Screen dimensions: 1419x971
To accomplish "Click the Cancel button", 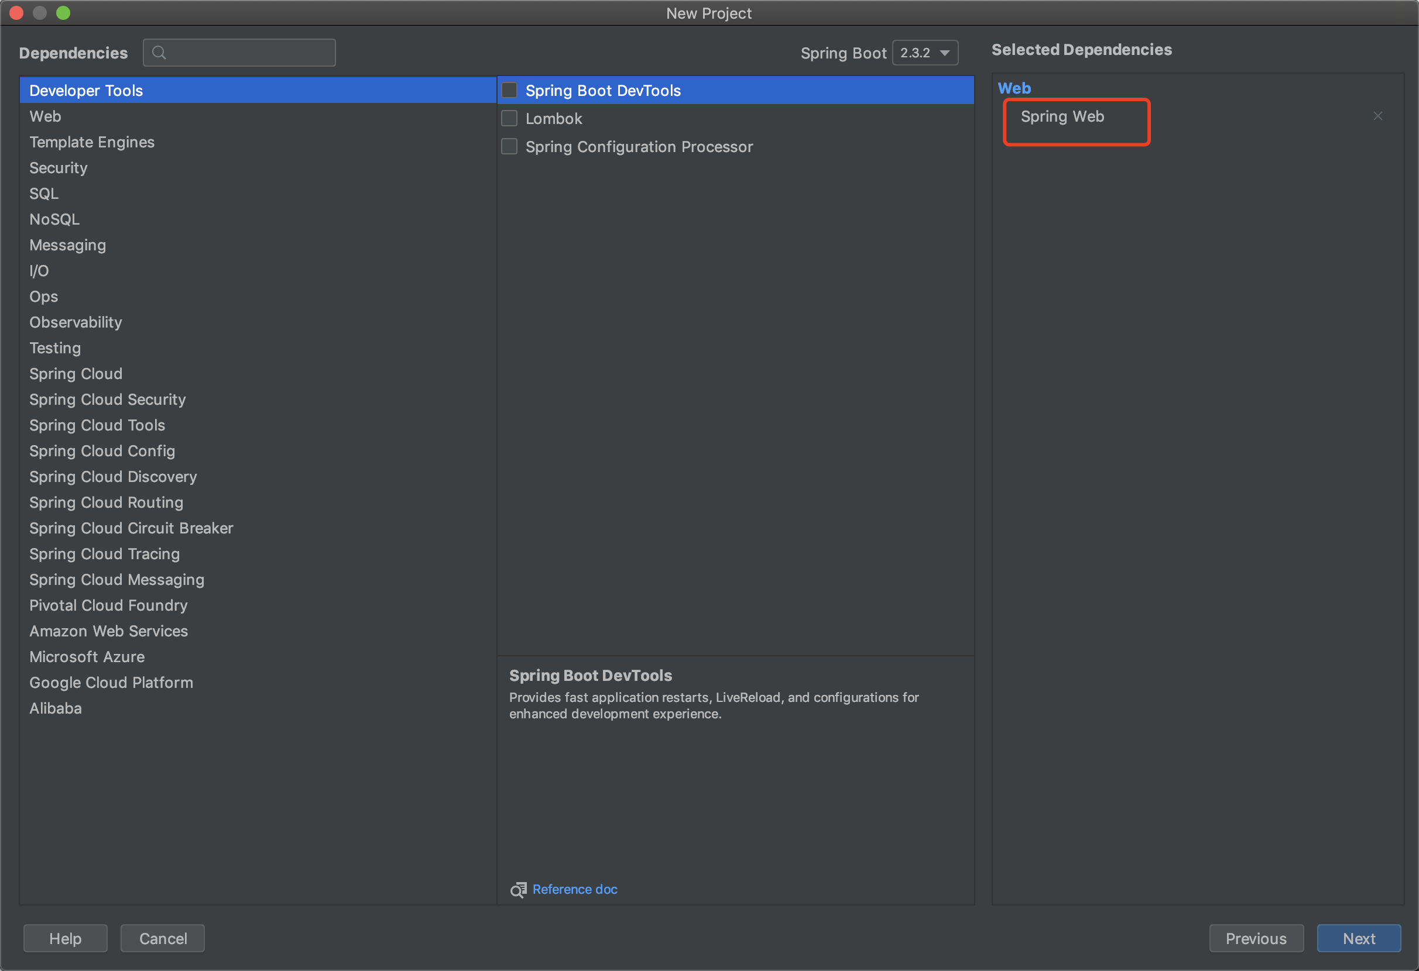I will coord(163,938).
